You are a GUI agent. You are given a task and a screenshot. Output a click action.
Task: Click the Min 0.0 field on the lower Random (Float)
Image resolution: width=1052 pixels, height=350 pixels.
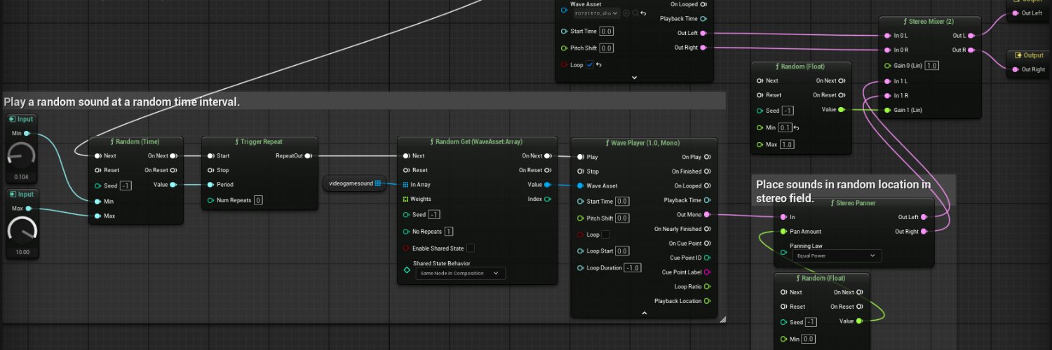(x=808, y=338)
